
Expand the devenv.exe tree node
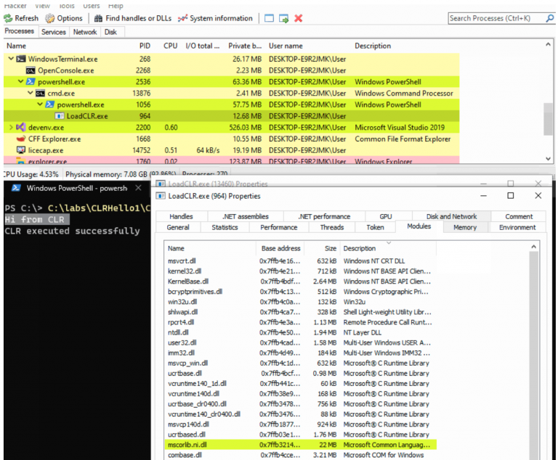(x=11, y=127)
